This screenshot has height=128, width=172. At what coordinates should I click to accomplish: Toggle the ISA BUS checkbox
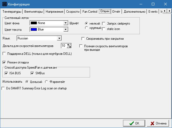(6, 73)
